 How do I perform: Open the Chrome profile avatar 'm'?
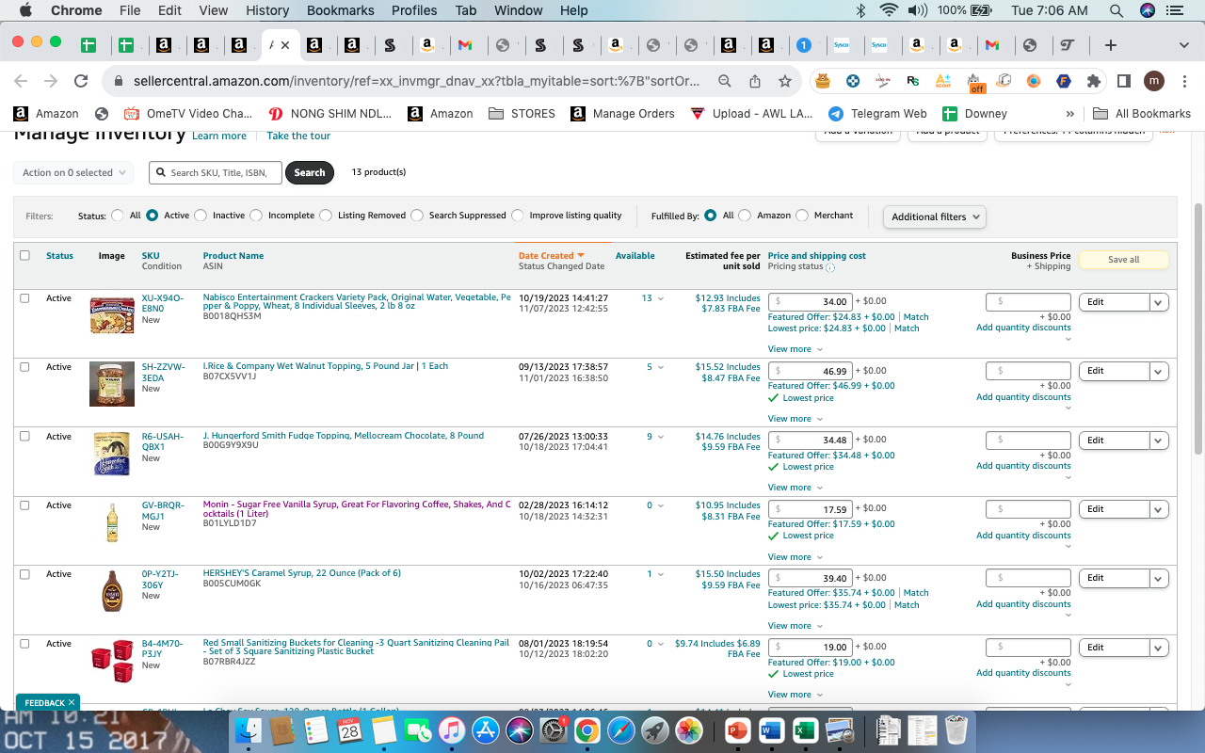[x=1154, y=82]
